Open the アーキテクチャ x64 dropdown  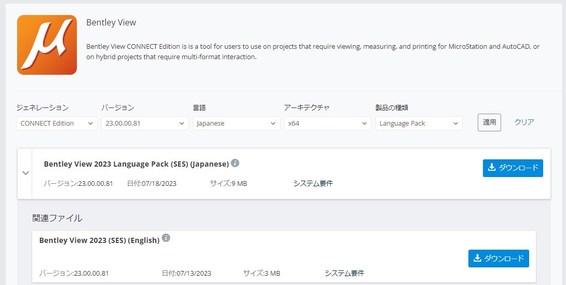click(328, 124)
